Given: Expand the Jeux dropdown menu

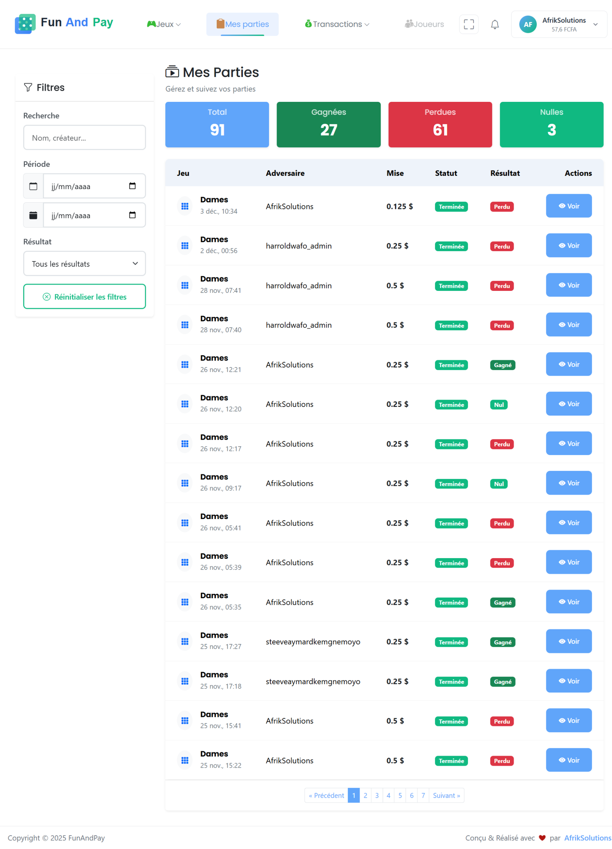Looking at the screenshot, I should click(164, 24).
